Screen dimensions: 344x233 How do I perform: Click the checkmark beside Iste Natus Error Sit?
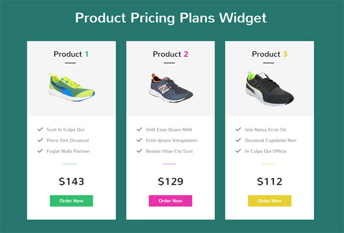click(238, 130)
